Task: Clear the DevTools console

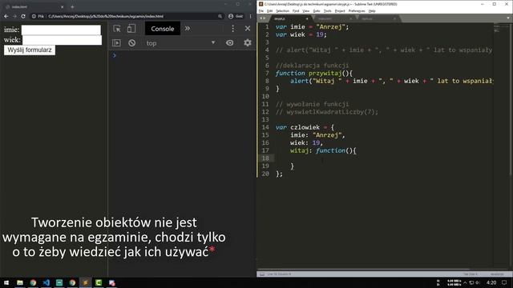Action: (x=131, y=42)
